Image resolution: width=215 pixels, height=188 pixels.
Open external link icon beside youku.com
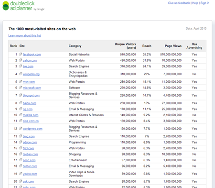pos(21,174)
